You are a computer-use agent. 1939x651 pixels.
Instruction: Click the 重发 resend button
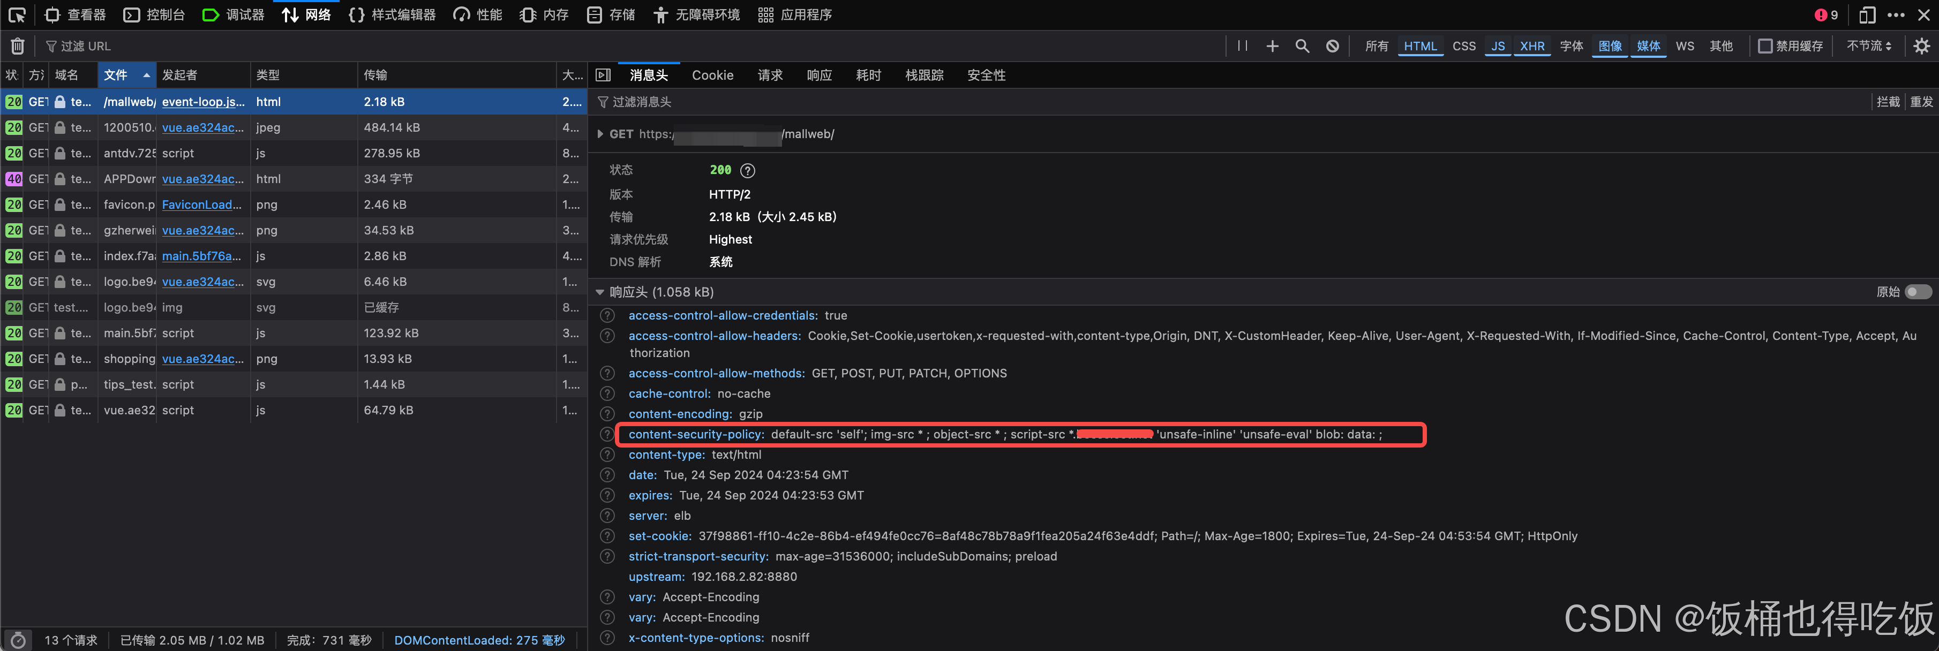pyautogui.click(x=1921, y=102)
